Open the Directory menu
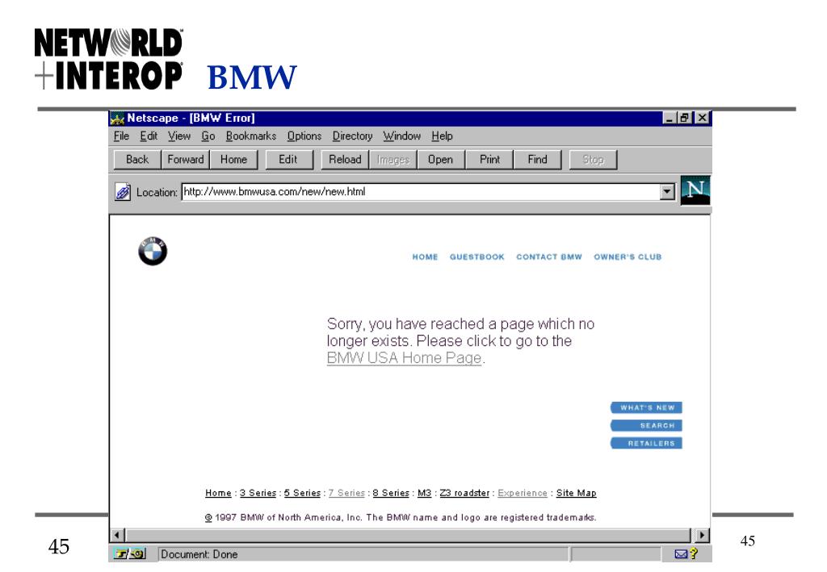Viewport: 827px width, 572px height. (x=352, y=136)
